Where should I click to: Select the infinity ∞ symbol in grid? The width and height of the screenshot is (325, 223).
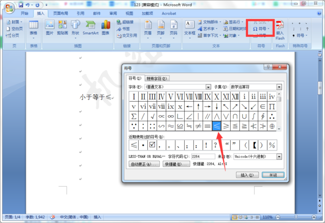171,116
